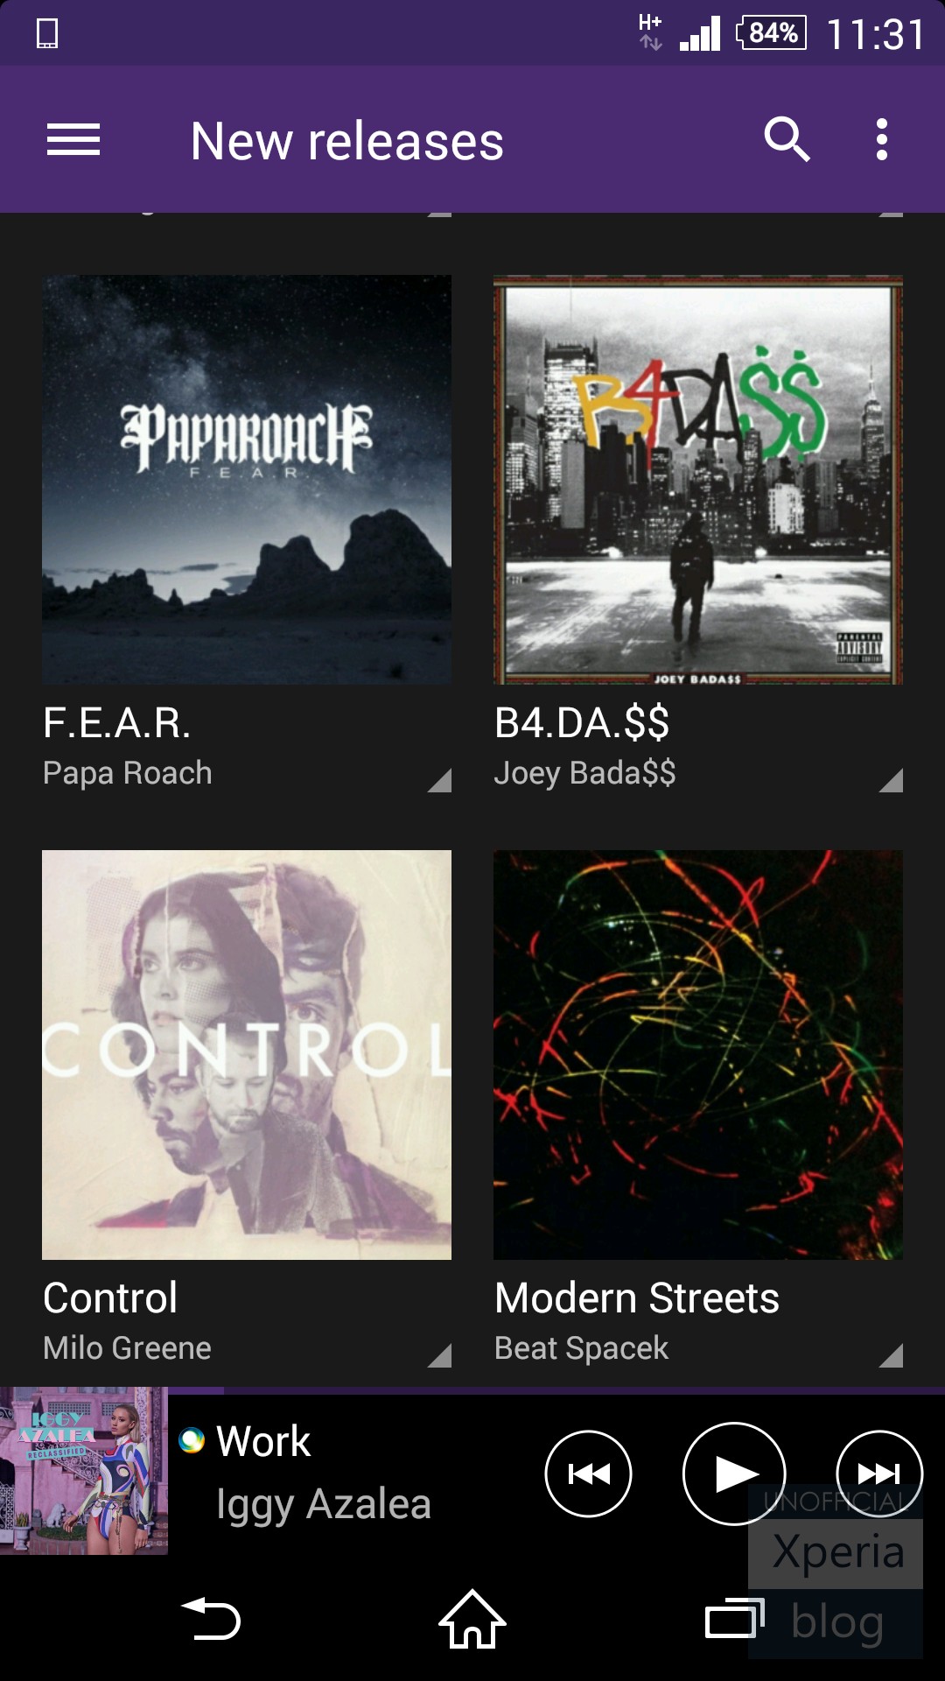Viewport: 945px width, 1681px height.
Task: Expand options triangle for B4.DA.$$ album
Action: click(x=891, y=780)
